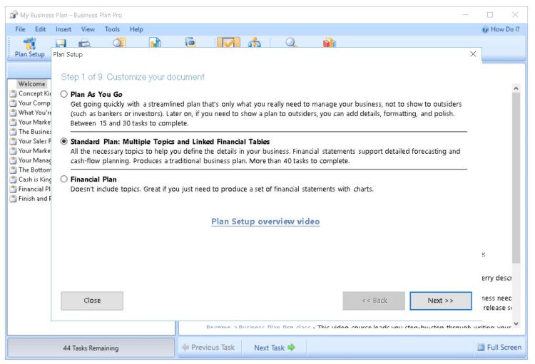This screenshot has height=364, width=535.
Task: Select The Bottom Line task in sidebar
Action: tap(34, 170)
